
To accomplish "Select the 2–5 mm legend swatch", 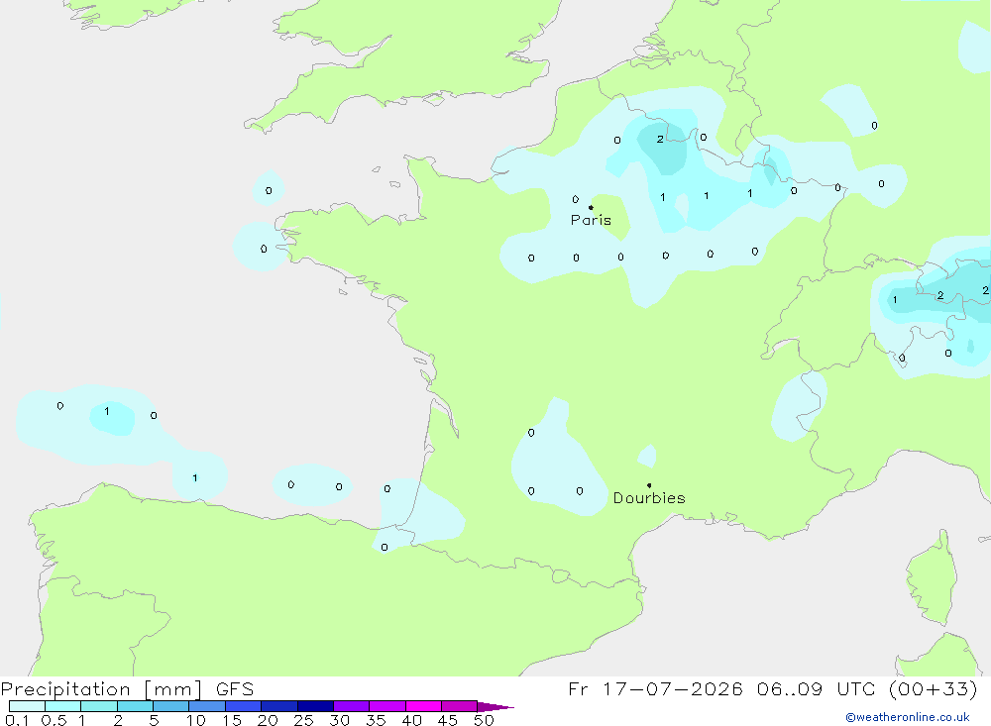I will pyautogui.click(x=135, y=706).
